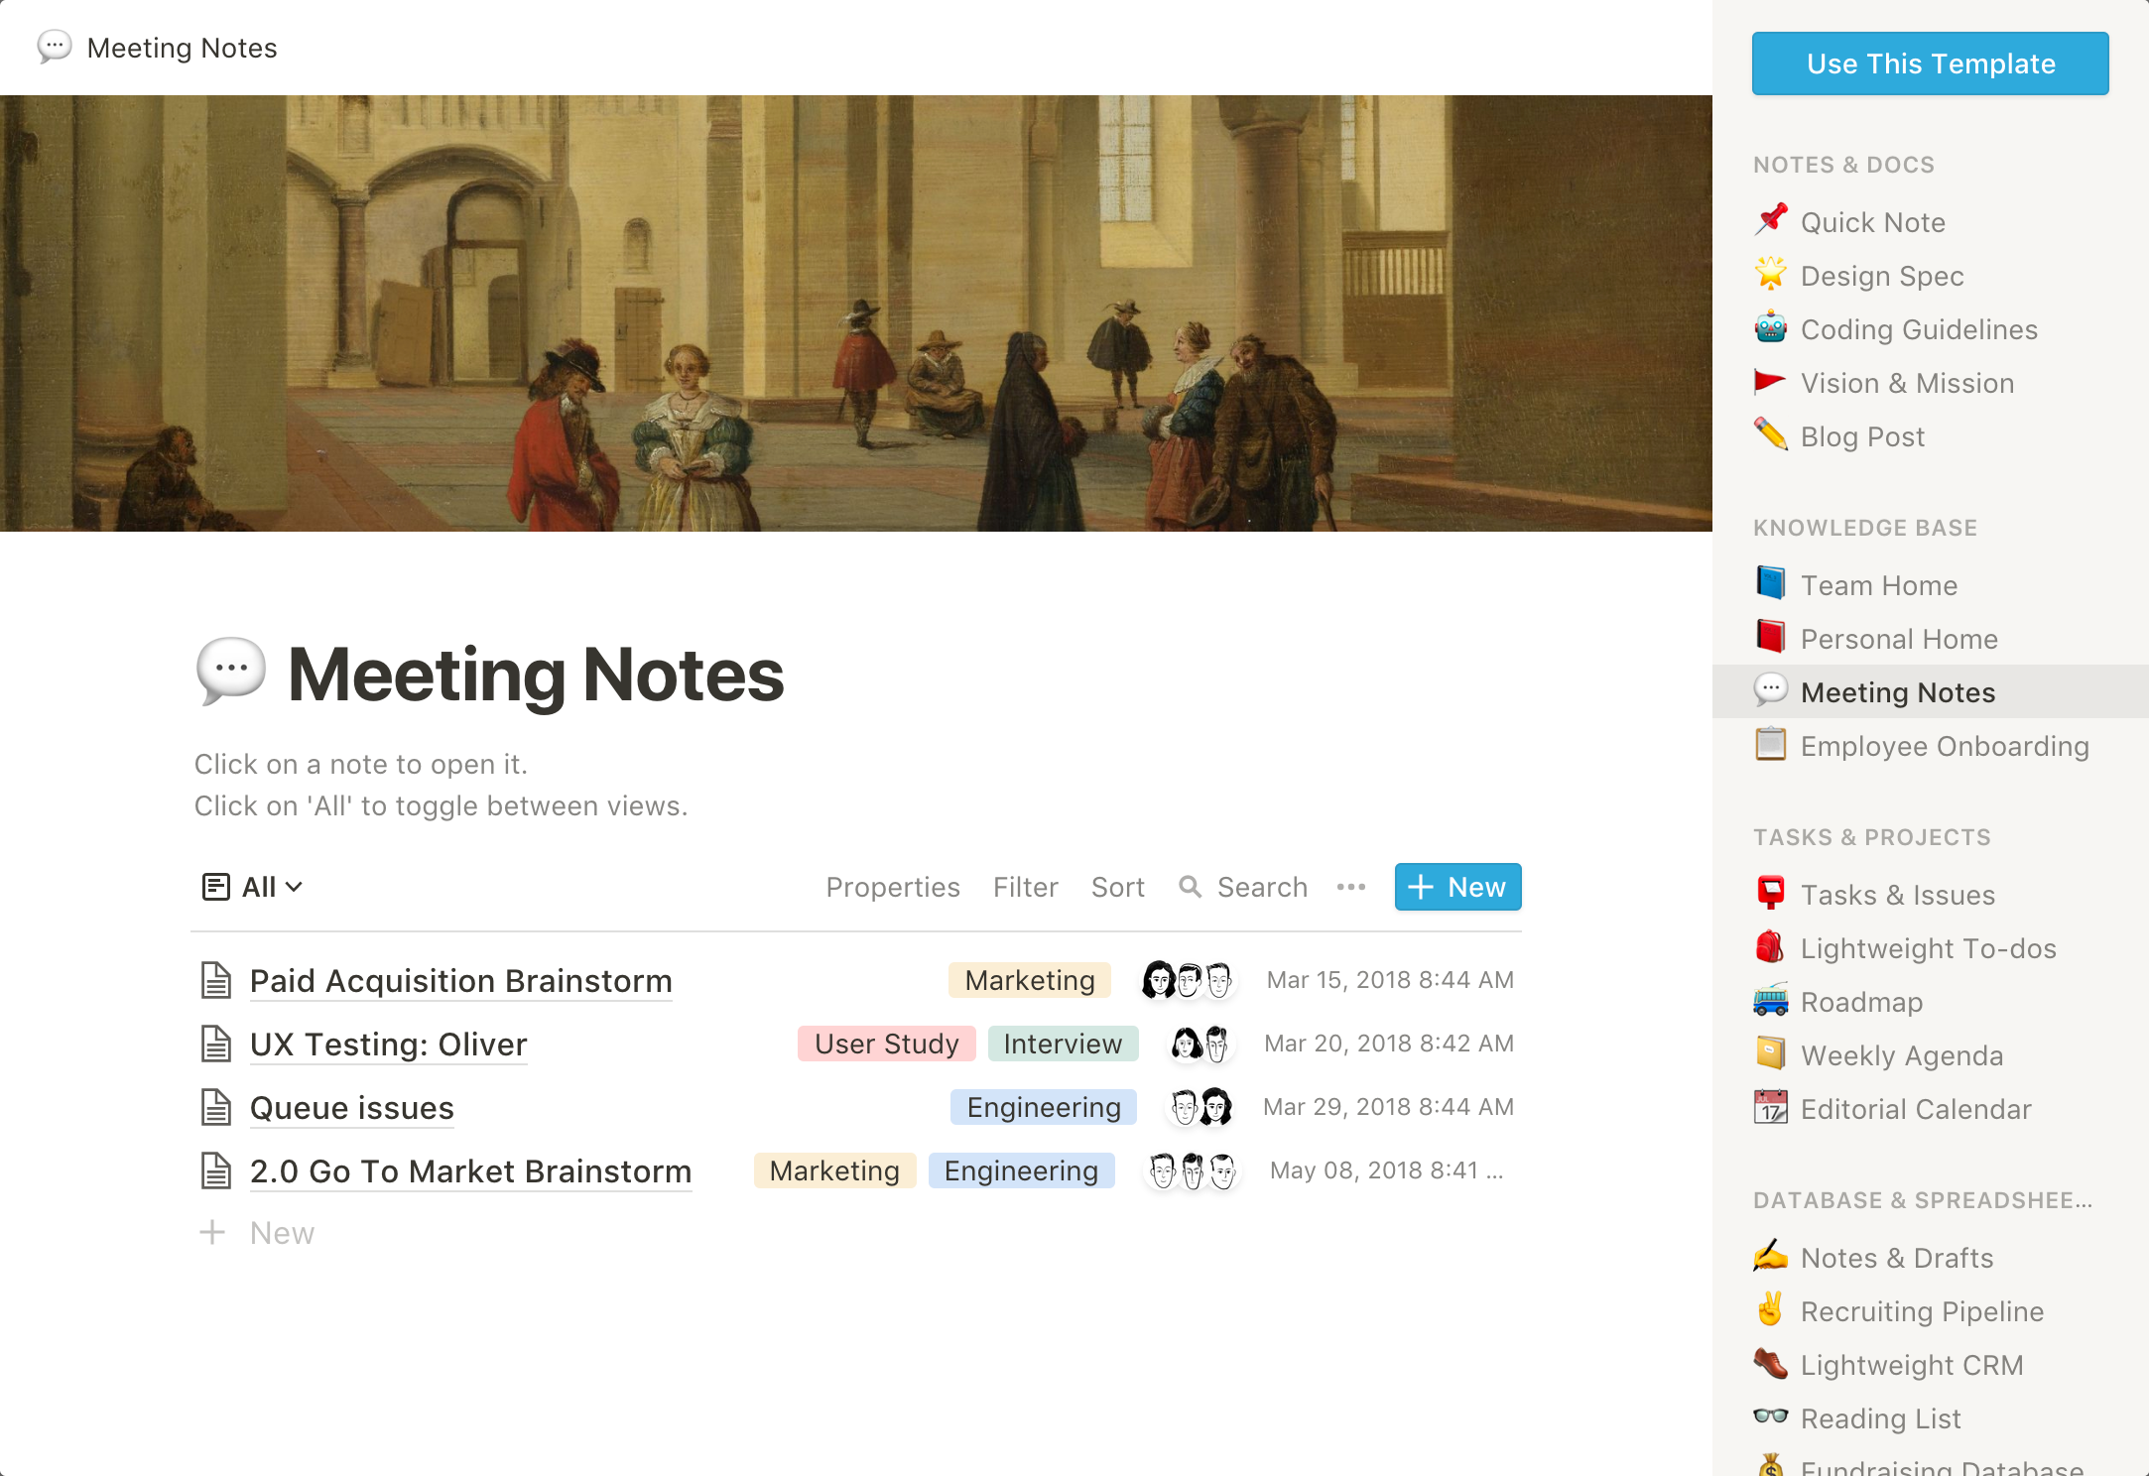
Task: Click the truncated date May 08, 2018 8:41
Action: 1386,1170
